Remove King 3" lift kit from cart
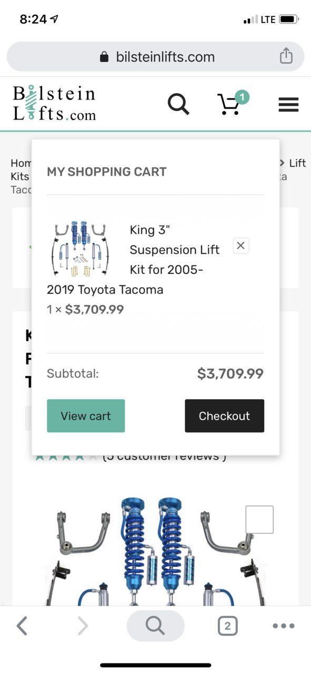The height and width of the screenshot is (674, 311). 240,245
